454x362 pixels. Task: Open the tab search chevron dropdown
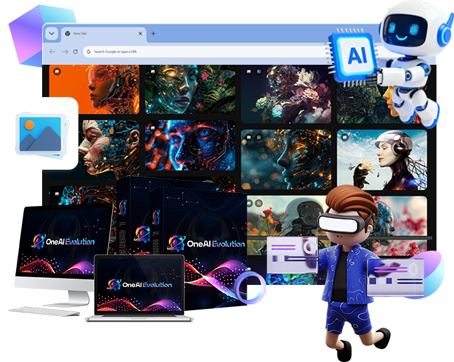point(52,34)
